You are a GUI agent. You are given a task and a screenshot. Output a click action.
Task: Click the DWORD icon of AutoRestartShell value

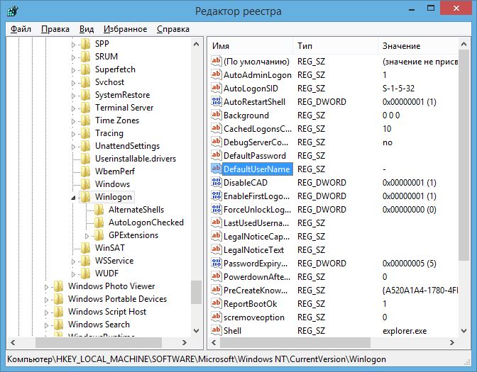click(216, 101)
